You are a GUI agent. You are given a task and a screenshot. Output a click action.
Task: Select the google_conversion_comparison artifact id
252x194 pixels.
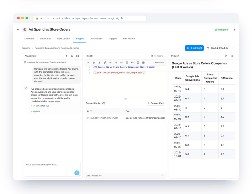coord(103,118)
